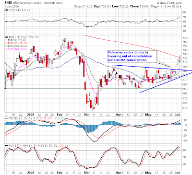Click the green icon beside RSI(14)
The height and width of the screenshot is (175, 192).
6,10
